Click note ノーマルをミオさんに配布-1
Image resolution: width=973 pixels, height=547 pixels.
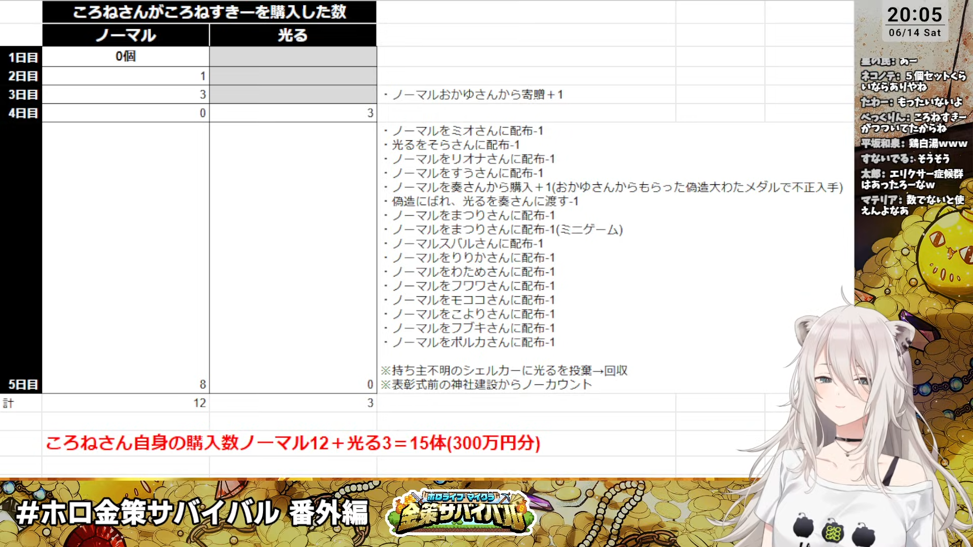463,131
